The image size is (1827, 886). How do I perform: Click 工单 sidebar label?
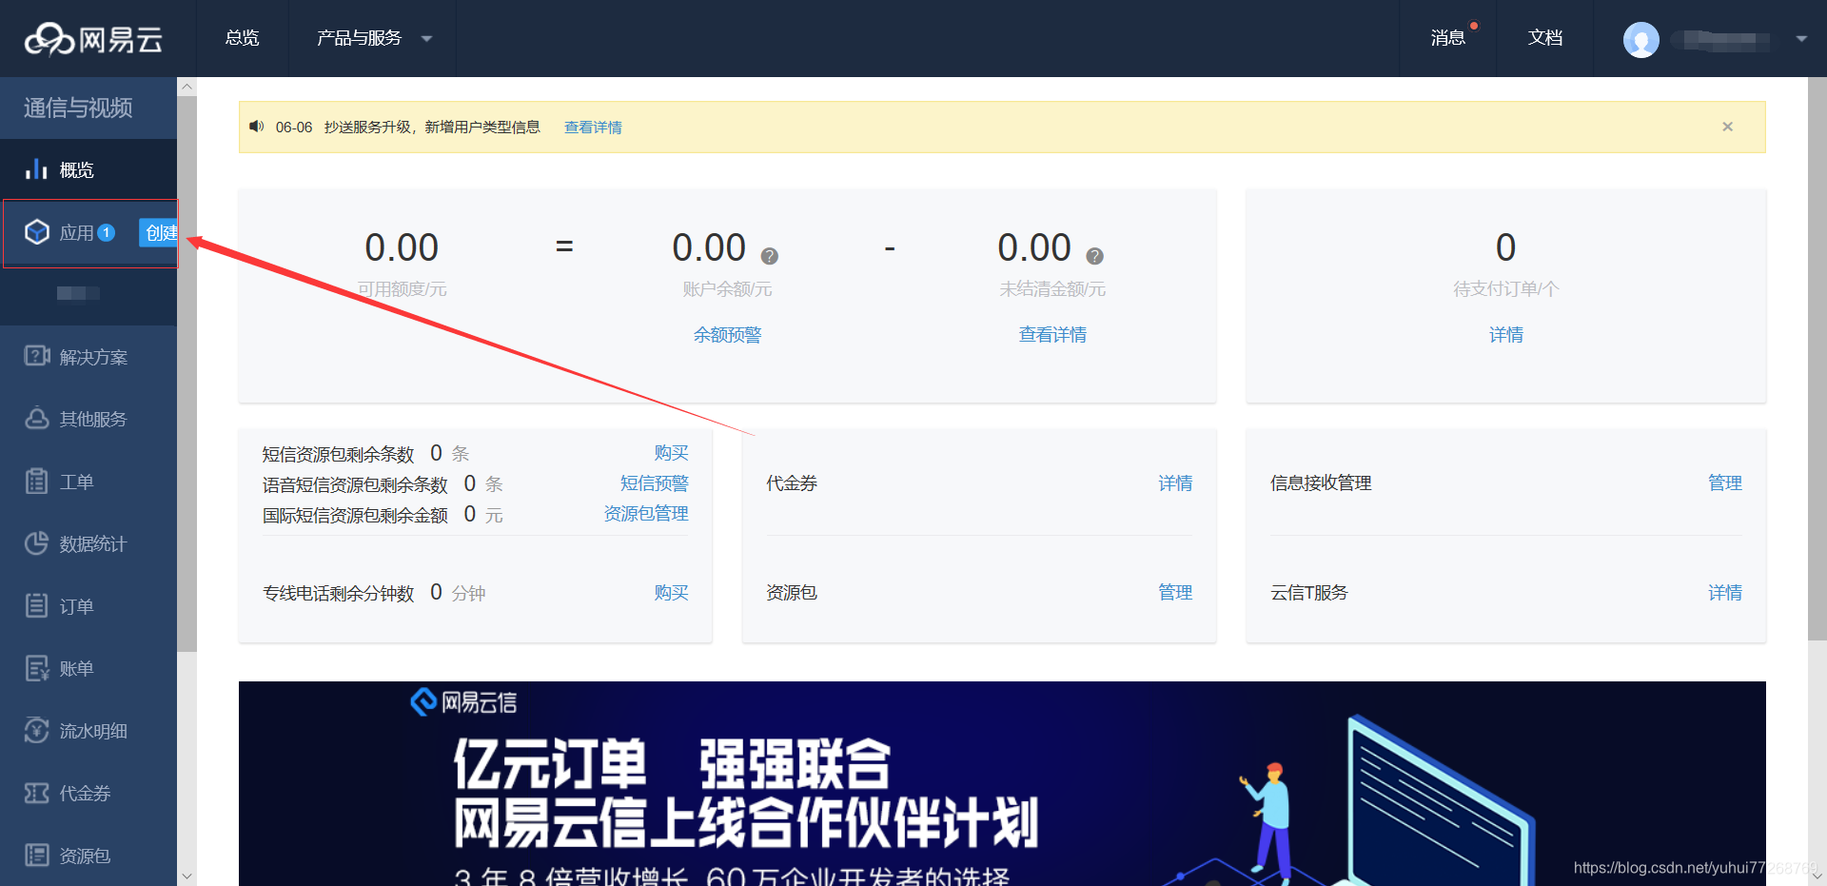(x=76, y=482)
